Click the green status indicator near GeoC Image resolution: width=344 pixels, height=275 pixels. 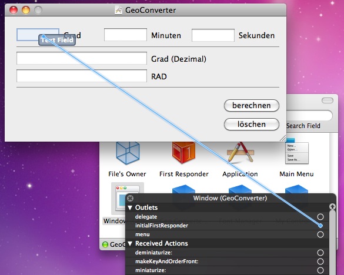click(x=105, y=244)
